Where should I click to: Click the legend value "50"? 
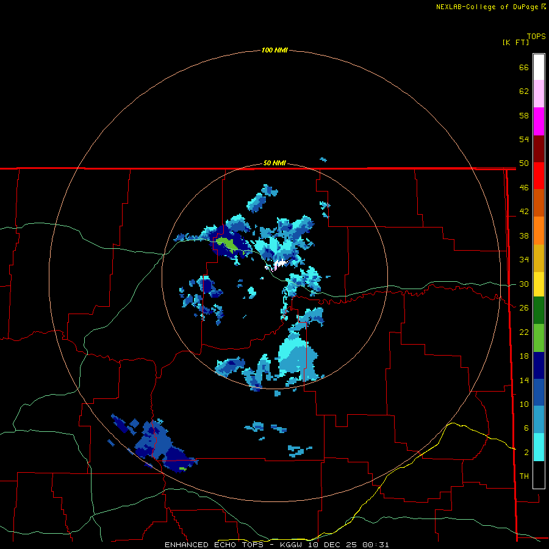(524, 163)
